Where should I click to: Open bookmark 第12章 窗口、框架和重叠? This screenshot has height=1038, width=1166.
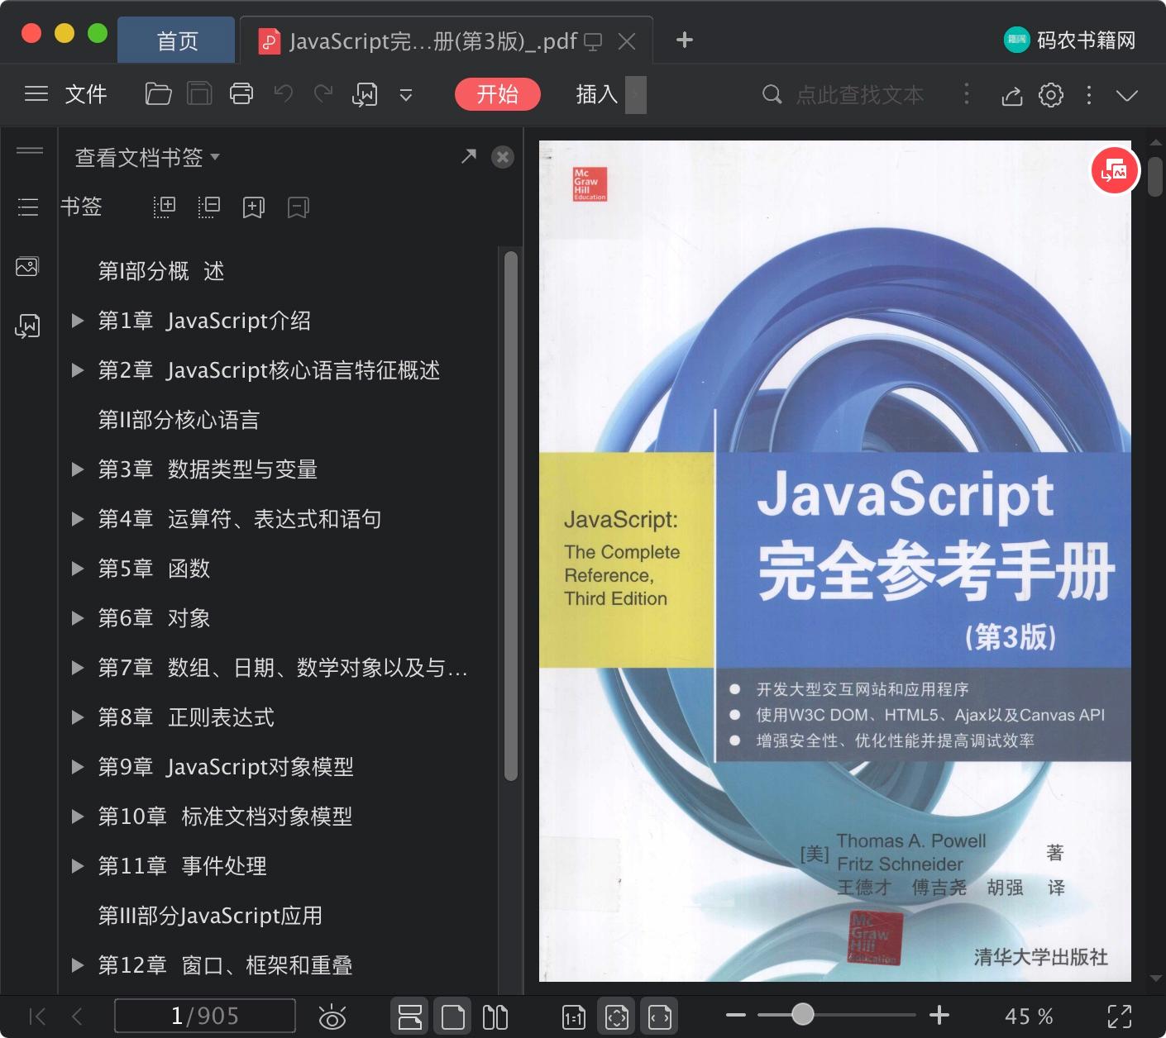pyautogui.click(x=225, y=965)
